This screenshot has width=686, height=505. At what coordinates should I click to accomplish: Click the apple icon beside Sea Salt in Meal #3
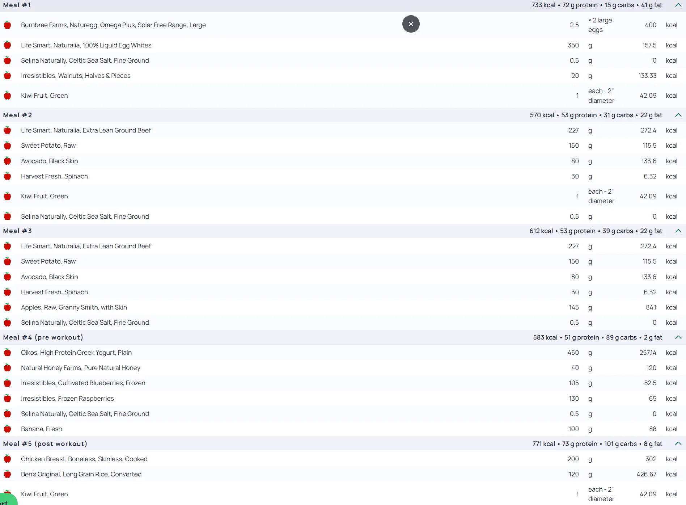[x=7, y=323]
